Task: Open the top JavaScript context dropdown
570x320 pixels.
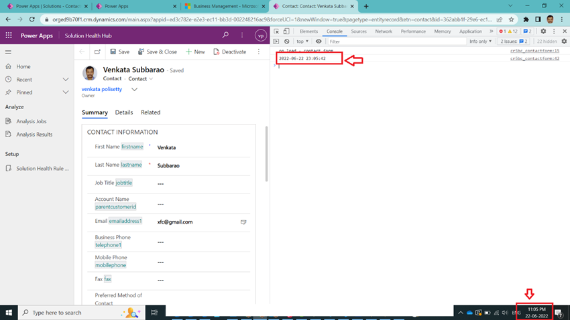Action: pyautogui.click(x=302, y=42)
